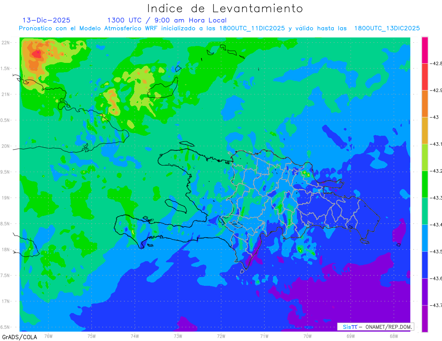Click the "ONAMET/REP.DOM." label box
This screenshot has height=341, width=442.
coord(375,327)
